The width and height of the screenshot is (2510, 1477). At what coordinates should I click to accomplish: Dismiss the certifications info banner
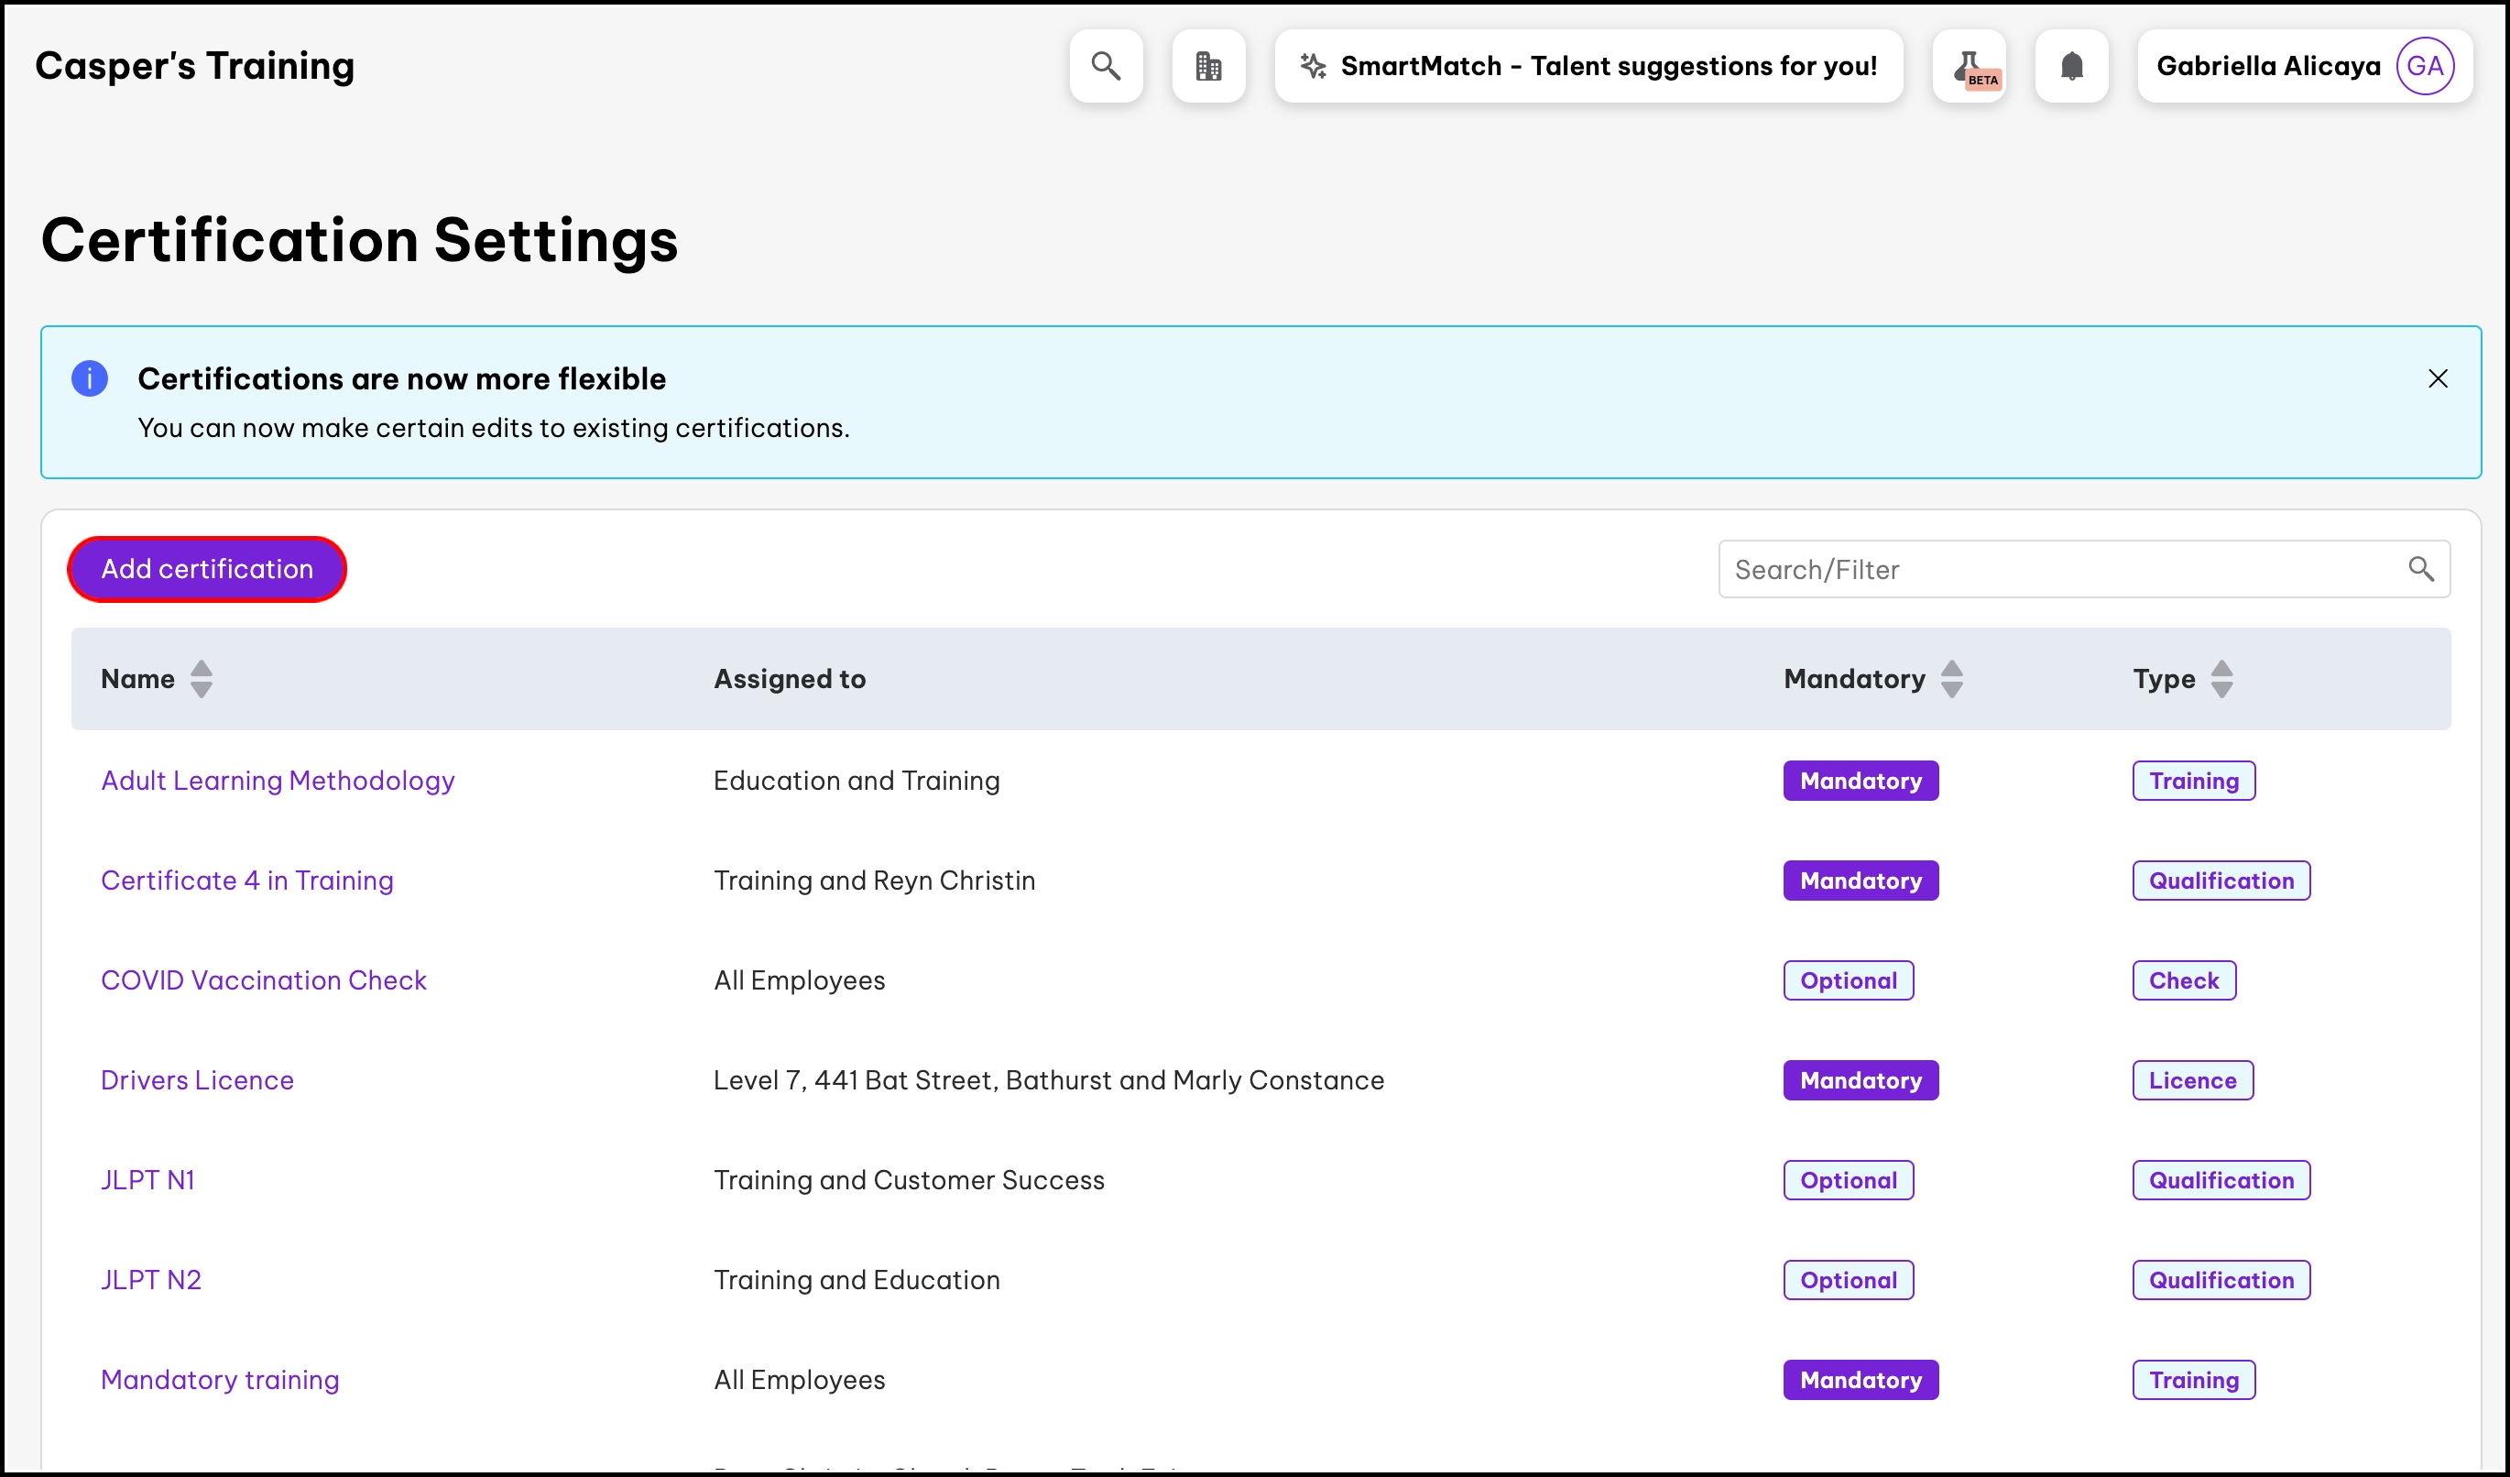point(2438,378)
